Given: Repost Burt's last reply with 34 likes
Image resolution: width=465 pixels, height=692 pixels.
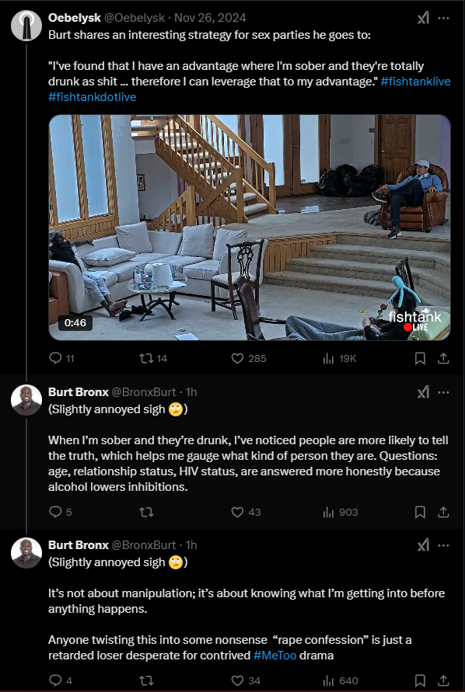Looking at the screenshot, I should point(146,680).
